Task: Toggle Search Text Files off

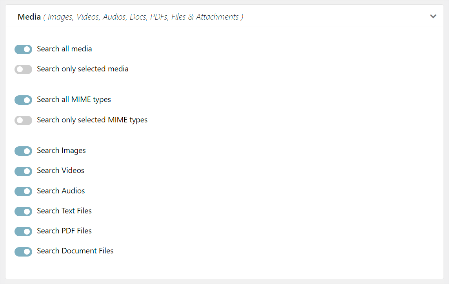Action: click(23, 211)
